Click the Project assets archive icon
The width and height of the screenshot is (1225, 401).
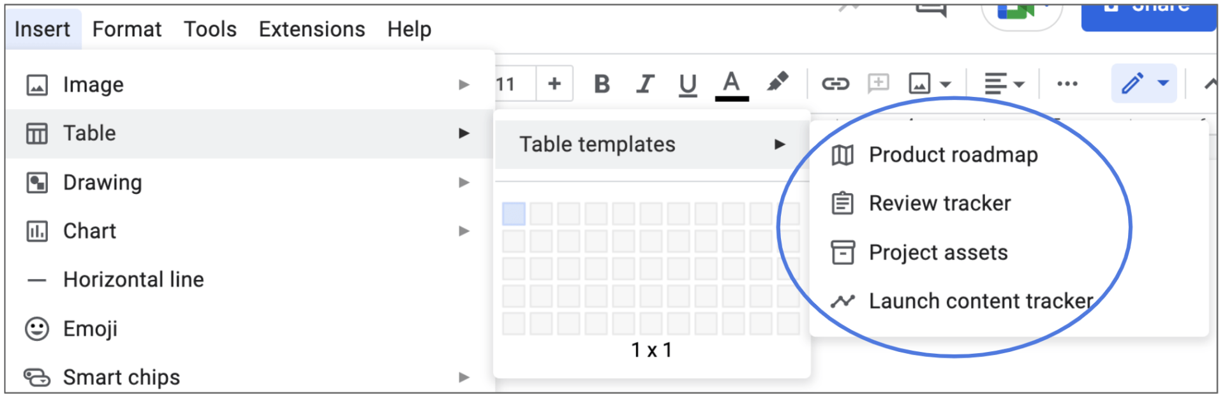click(842, 252)
